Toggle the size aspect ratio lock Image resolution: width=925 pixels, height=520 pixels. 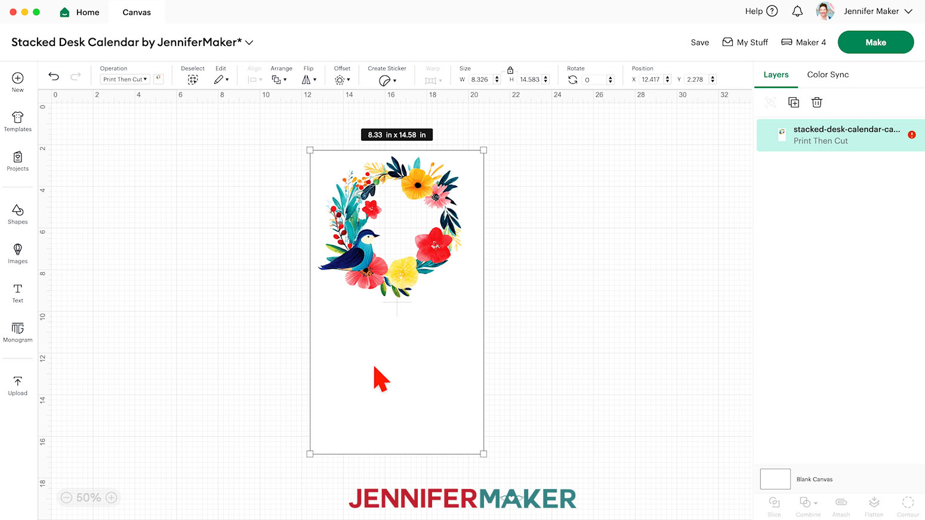[x=510, y=70]
